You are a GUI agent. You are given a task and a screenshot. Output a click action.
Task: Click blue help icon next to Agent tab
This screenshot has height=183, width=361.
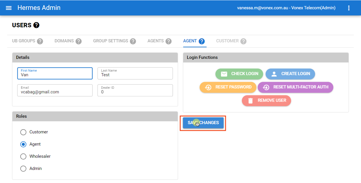(202, 41)
